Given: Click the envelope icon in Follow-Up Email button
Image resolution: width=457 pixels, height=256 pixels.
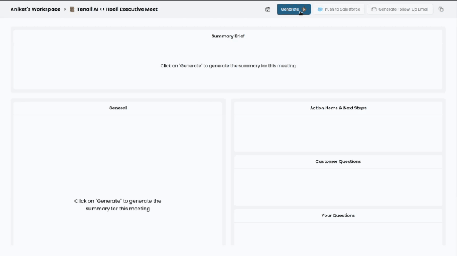Looking at the screenshot, I should pyautogui.click(x=374, y=9).
